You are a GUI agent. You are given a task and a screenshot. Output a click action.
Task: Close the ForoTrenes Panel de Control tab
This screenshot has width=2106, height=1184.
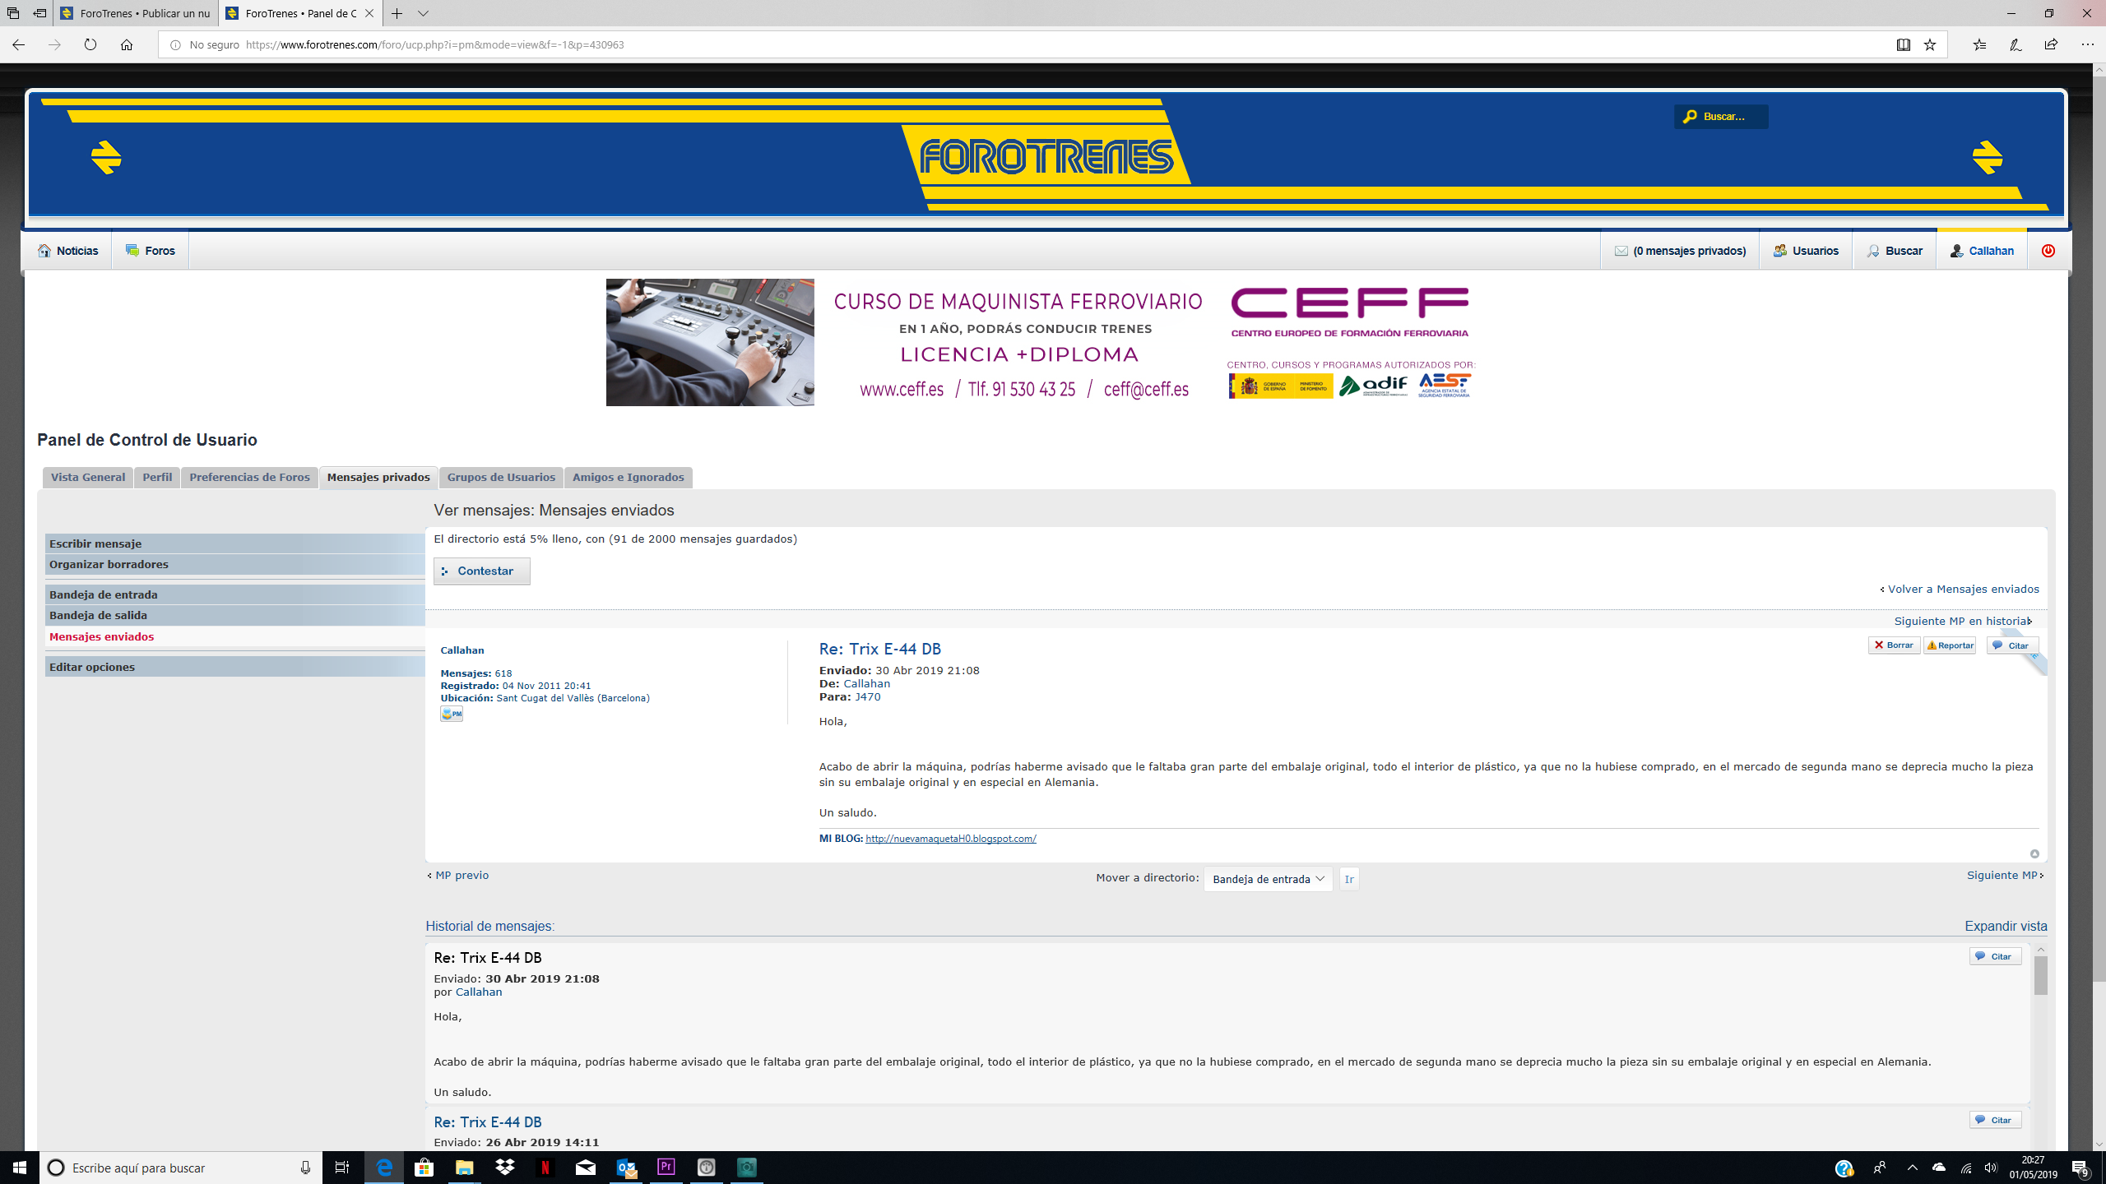point(369,13)
